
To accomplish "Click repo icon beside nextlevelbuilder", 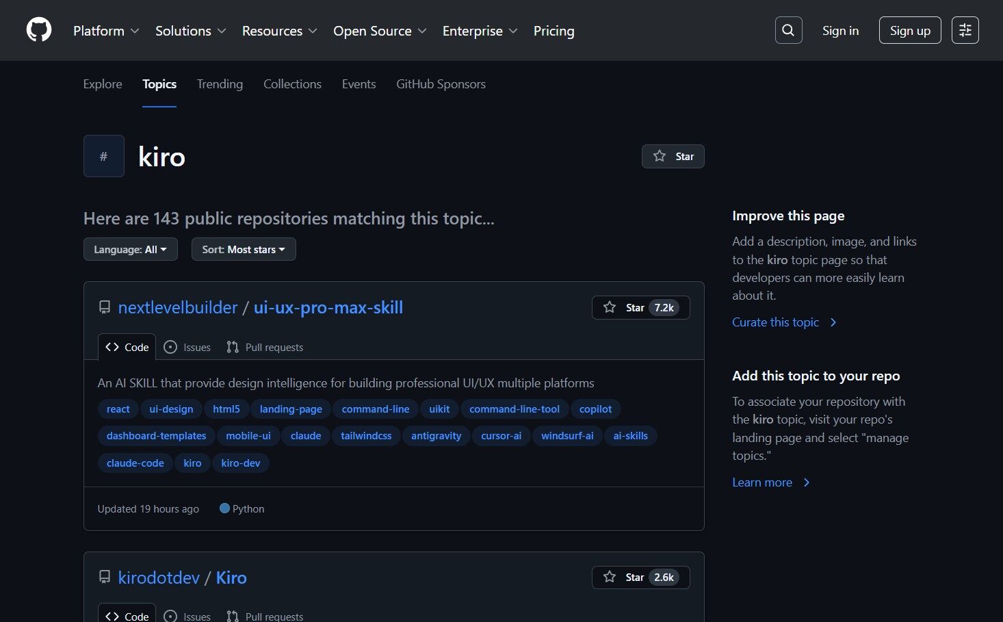I will (105, 307).
